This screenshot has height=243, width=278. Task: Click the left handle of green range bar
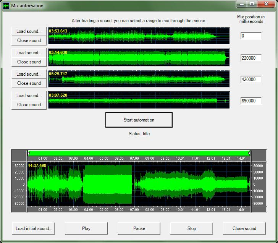pos(29,153)
